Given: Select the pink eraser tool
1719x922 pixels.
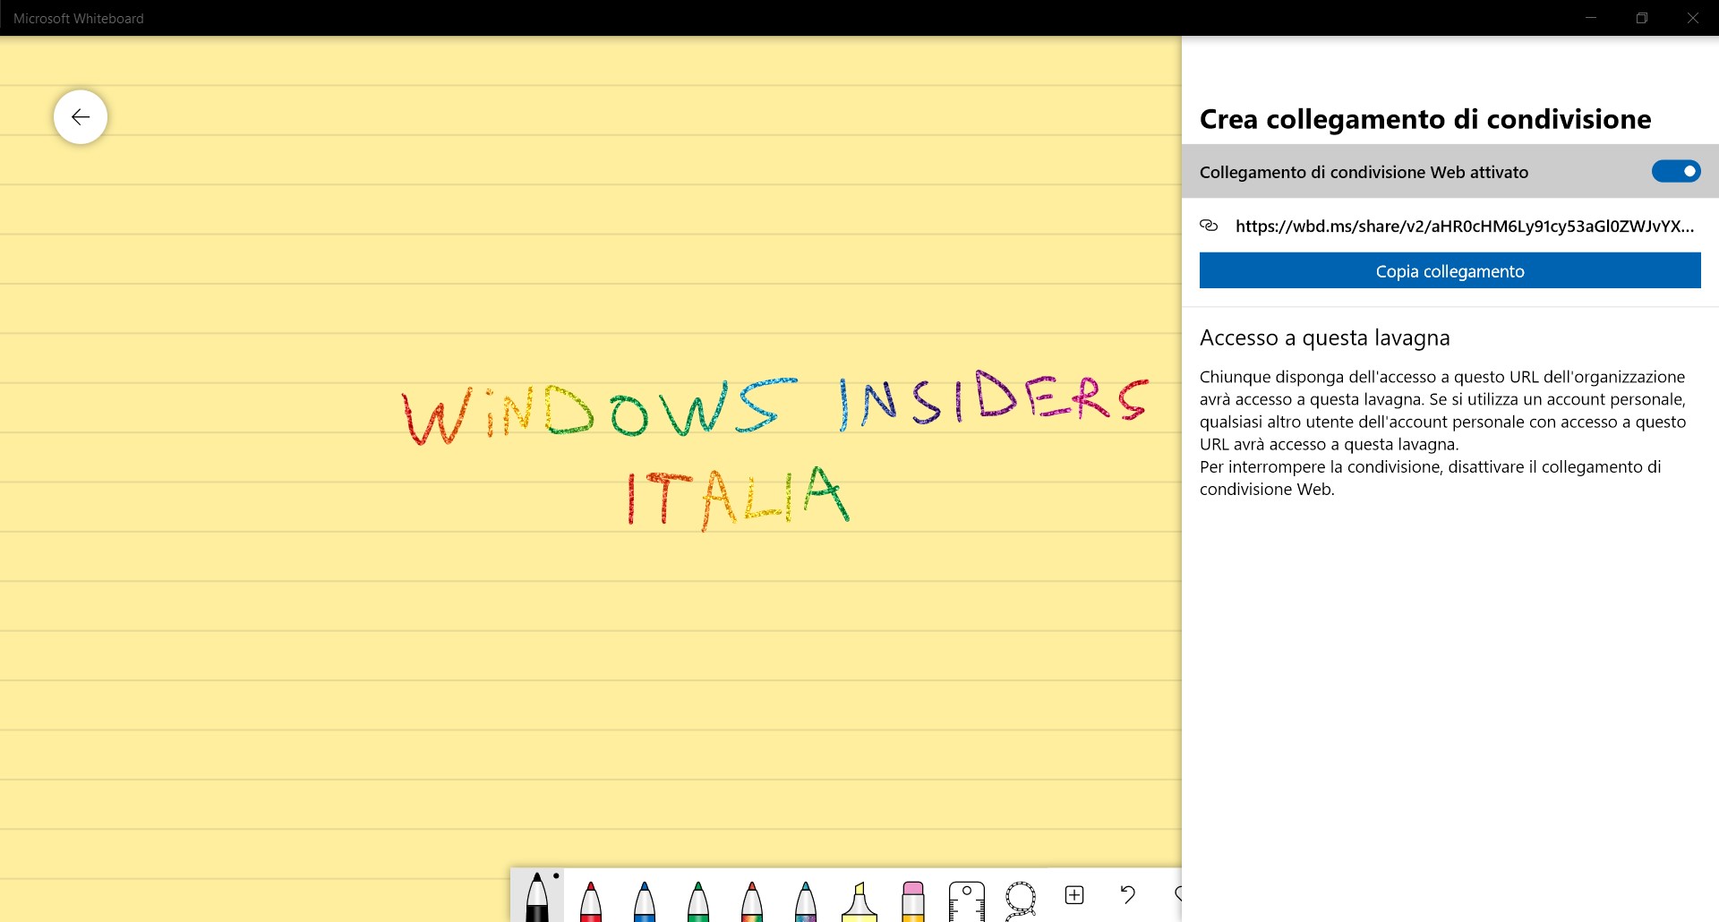Looking at the screenshot, I should (913, 900).
